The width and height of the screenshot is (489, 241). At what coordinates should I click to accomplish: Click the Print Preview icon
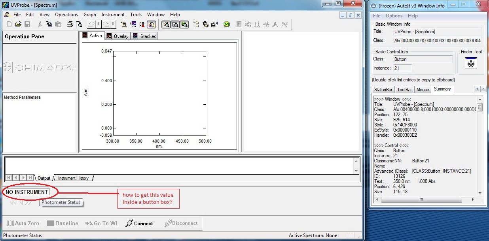(x=79, y=24)
